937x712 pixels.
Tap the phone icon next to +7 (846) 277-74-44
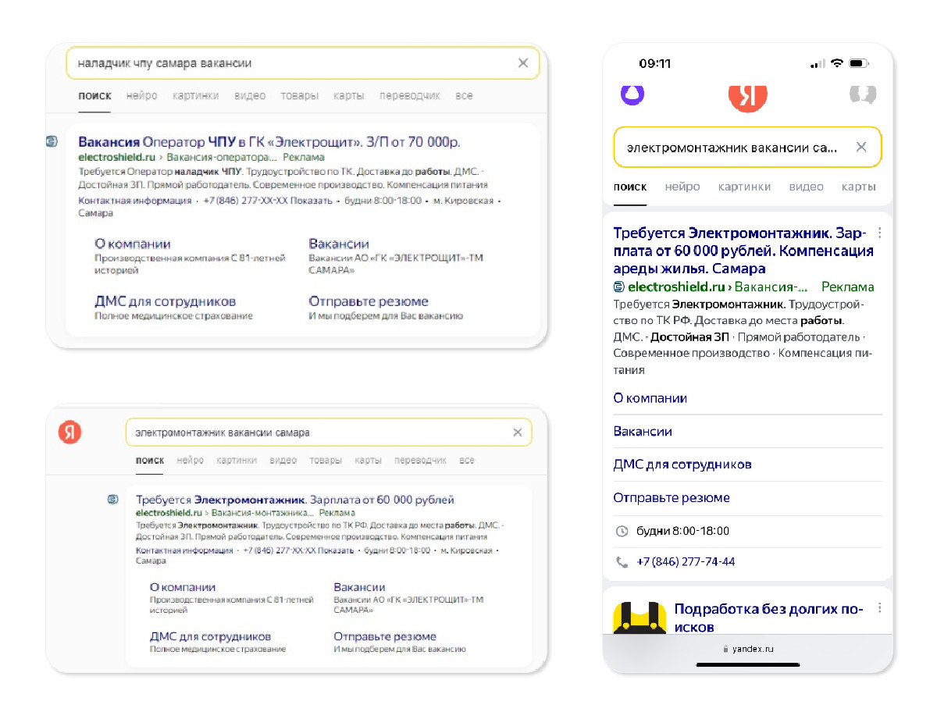coord(622,562)
